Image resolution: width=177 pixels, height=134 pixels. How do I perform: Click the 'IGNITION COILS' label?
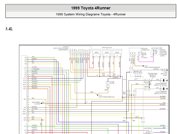pos(107,48)
